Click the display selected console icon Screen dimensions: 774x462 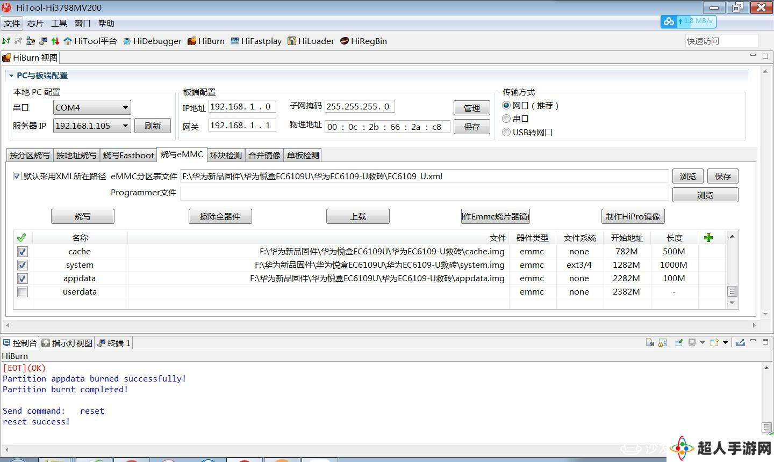(x=692, y=342)
